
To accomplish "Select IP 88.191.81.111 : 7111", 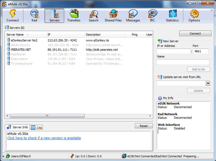I will point(62,50).
